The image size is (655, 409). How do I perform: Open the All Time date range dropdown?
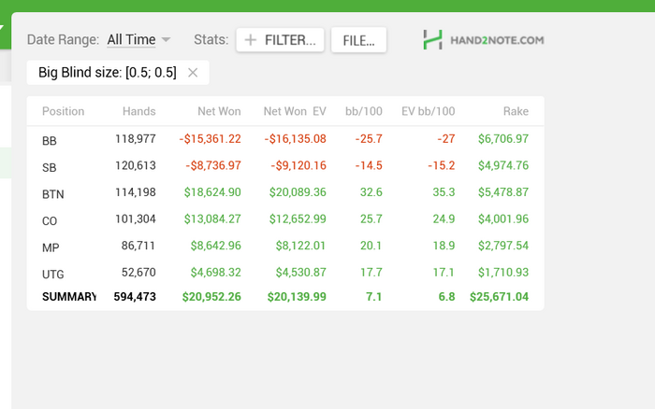(131, 39)
